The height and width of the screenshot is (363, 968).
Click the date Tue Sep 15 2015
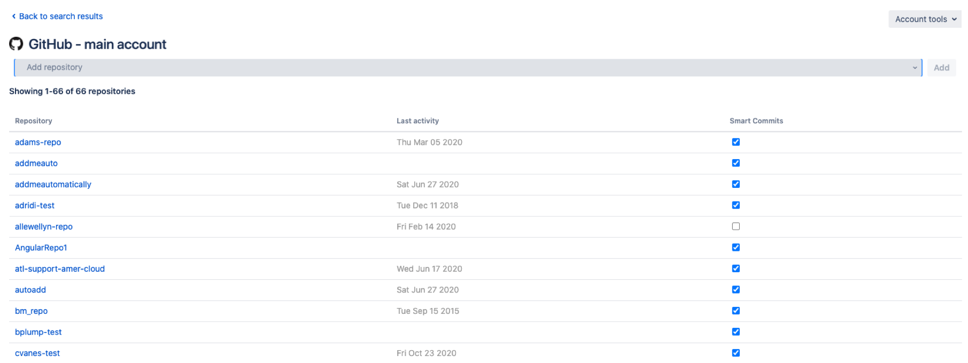click(x=428, y=311)
